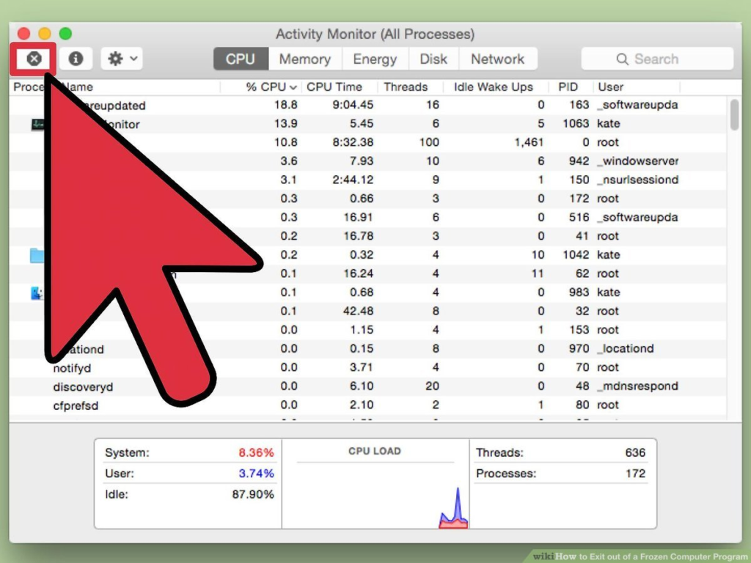Sort processes by CPU Time column
Image resolution: width=751 pixels, height=563 pixels.
coord(334,87)
